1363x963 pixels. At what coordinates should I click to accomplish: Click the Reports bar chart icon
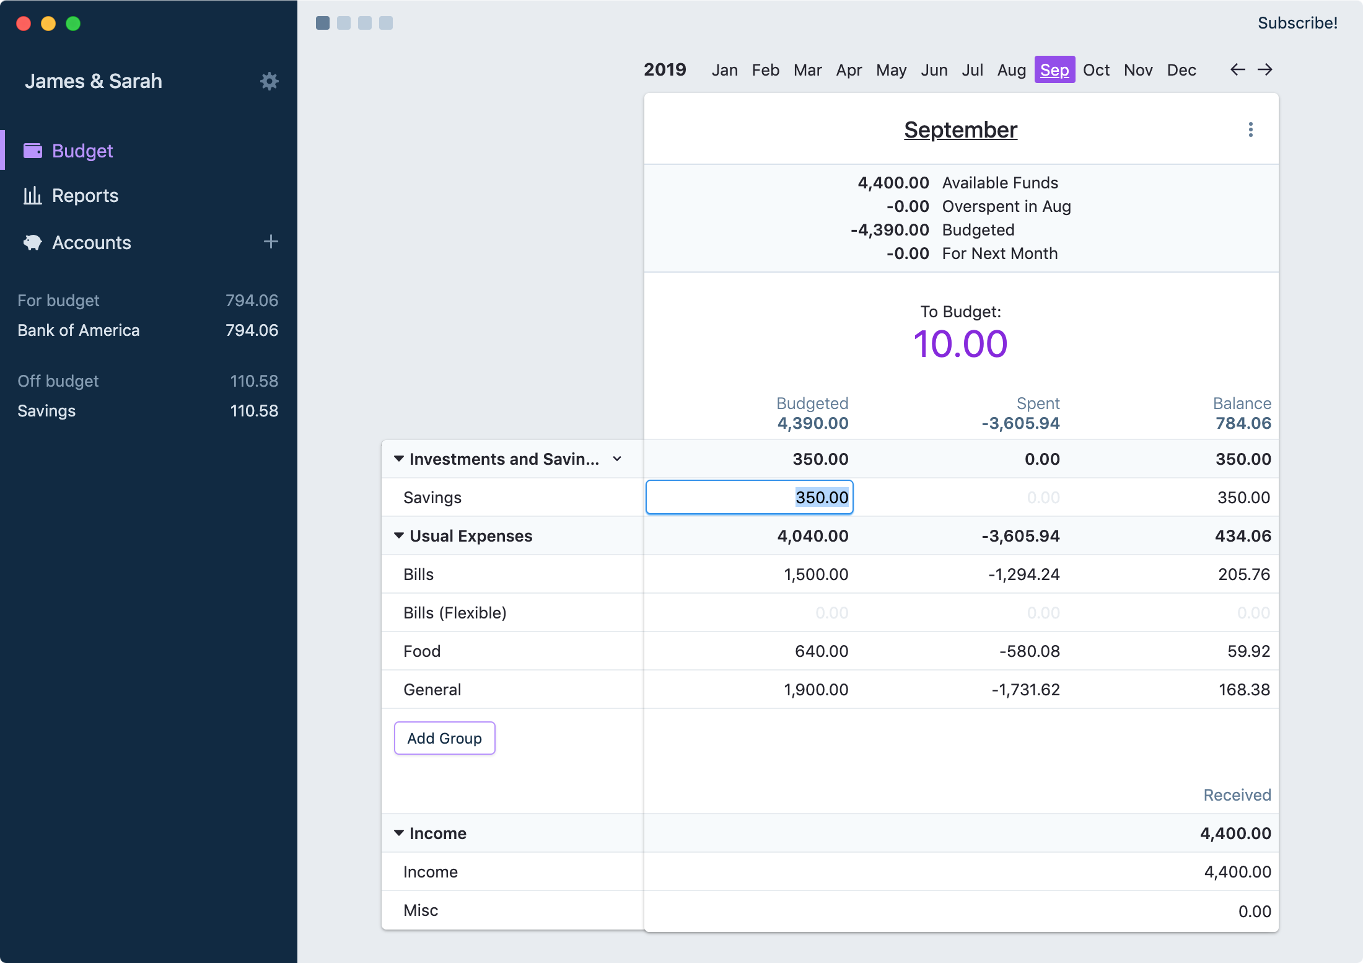click(33, 195)
